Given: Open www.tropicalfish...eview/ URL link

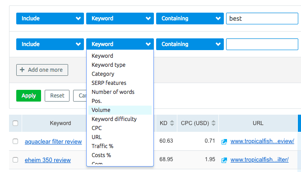Looking at the screenshot, I should click(x=262, y=141).
